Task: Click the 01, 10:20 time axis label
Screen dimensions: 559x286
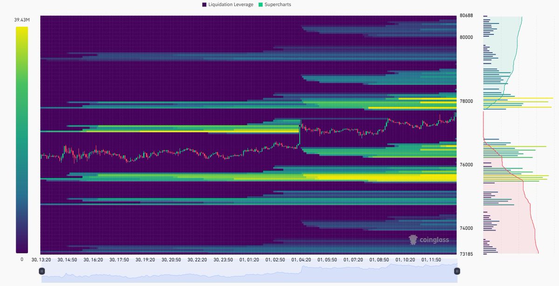Action: 405,259
